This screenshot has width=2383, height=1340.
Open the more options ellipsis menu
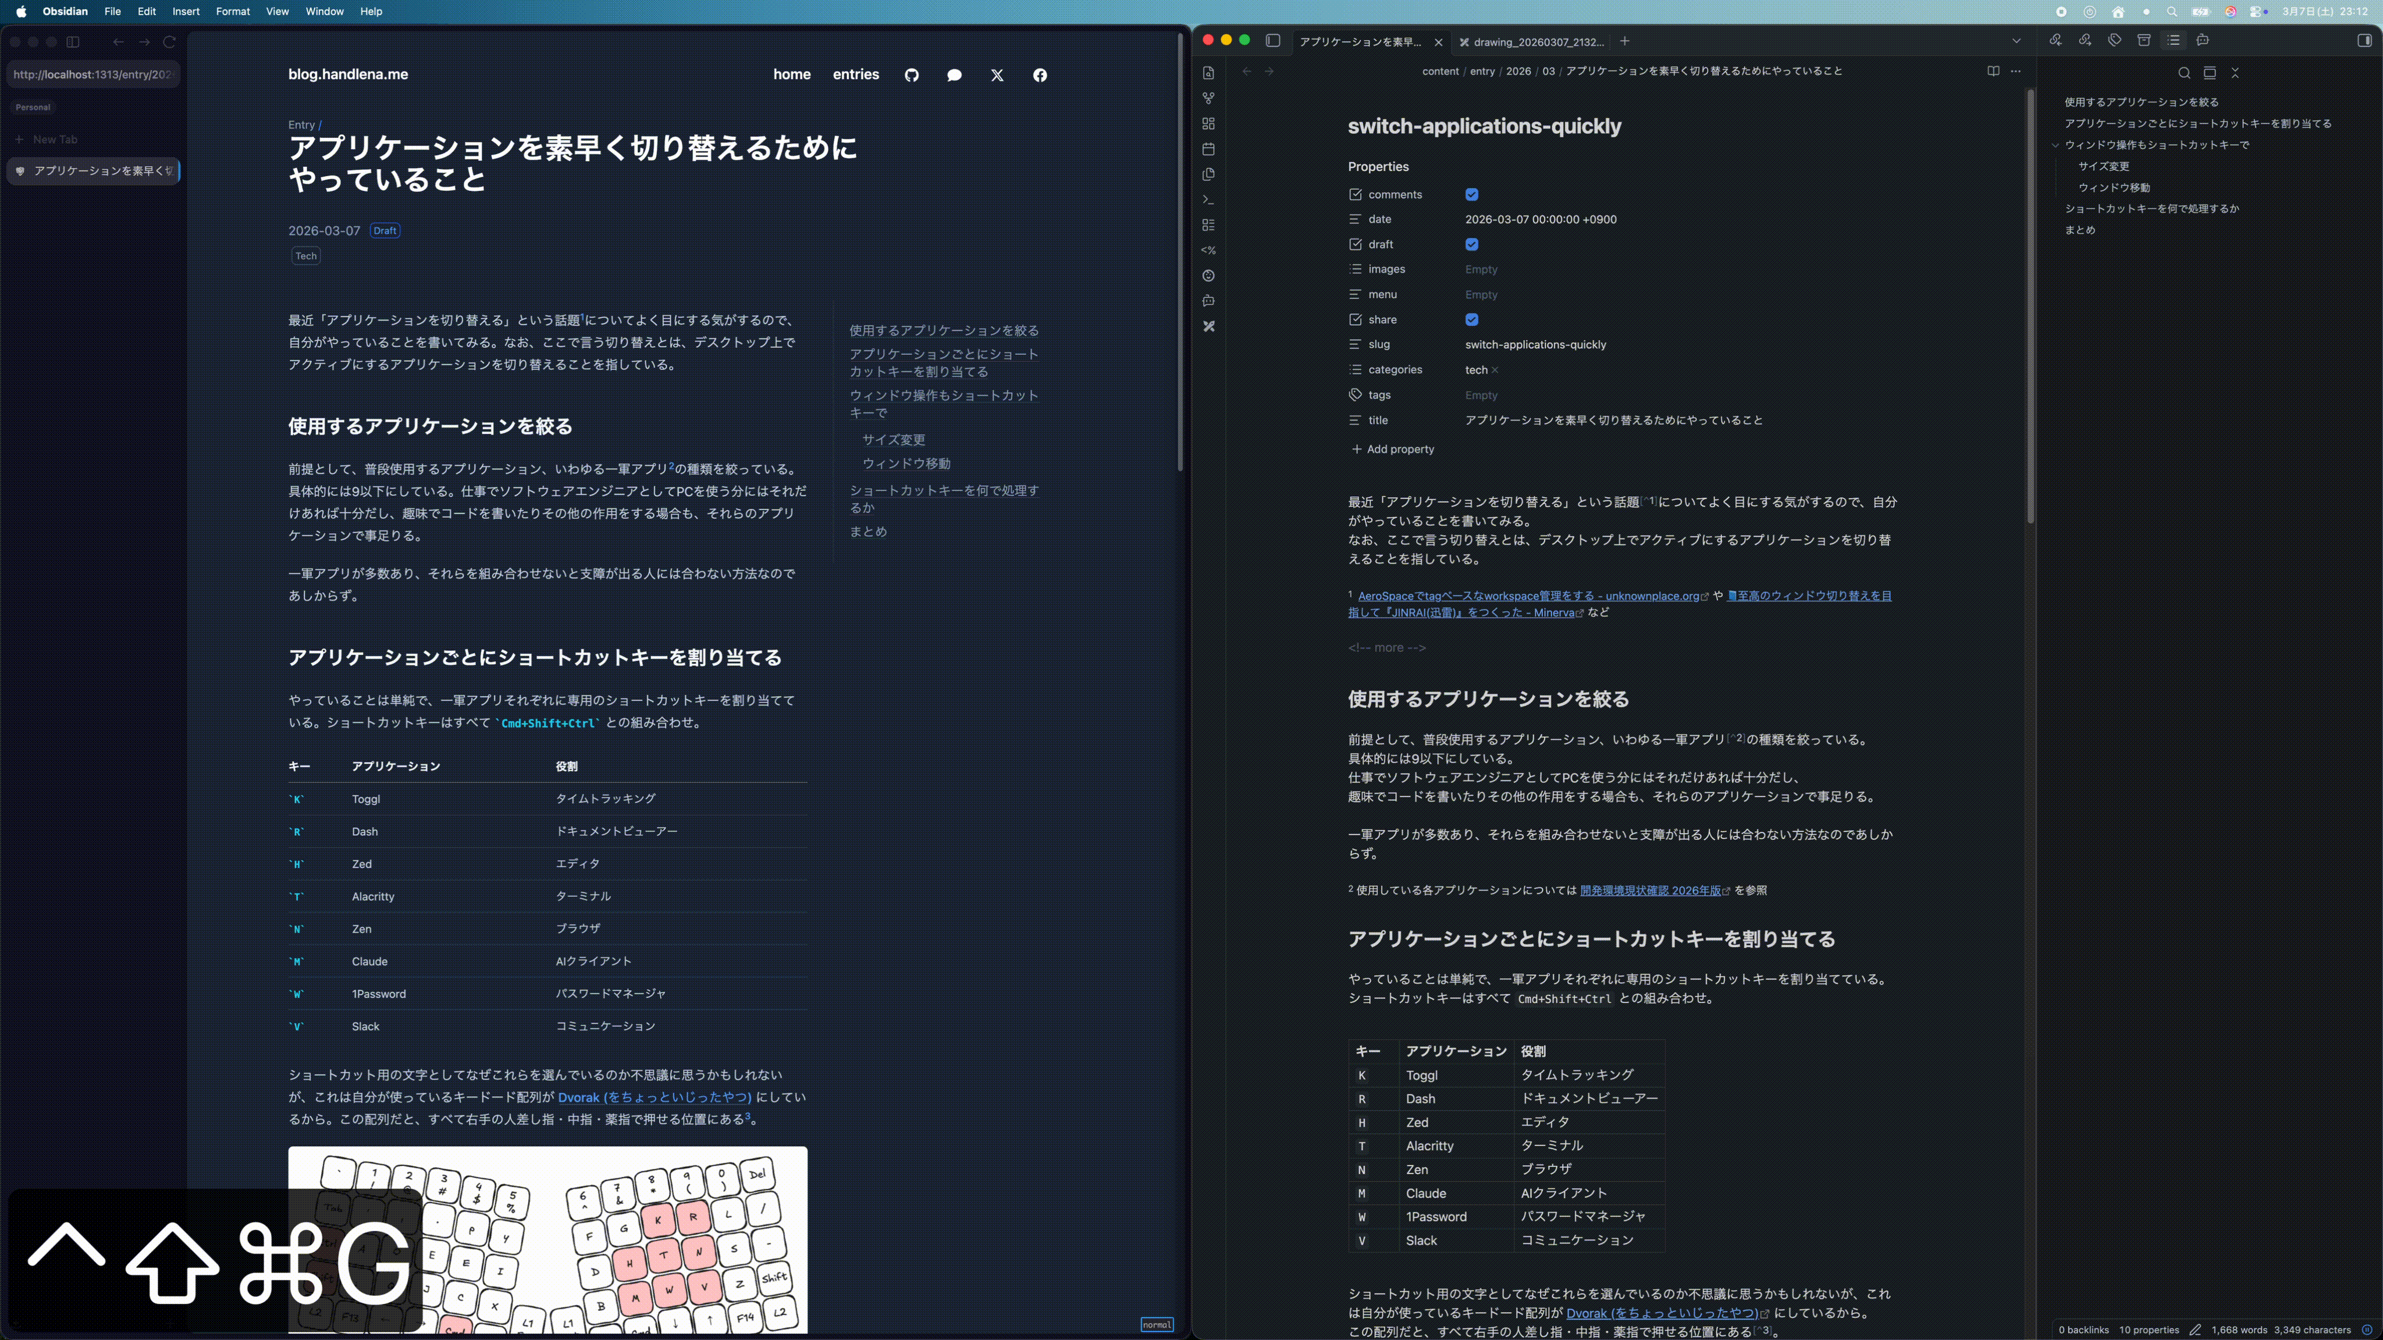2016,71
